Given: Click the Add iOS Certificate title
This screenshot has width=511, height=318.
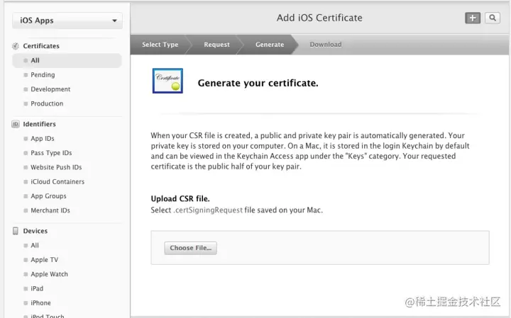Looking at the screenshot, I should [319, 18].
